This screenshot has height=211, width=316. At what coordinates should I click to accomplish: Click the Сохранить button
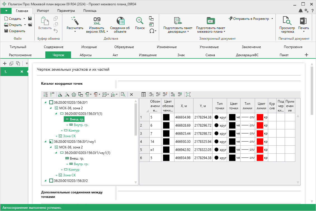(x=15, y=31)
